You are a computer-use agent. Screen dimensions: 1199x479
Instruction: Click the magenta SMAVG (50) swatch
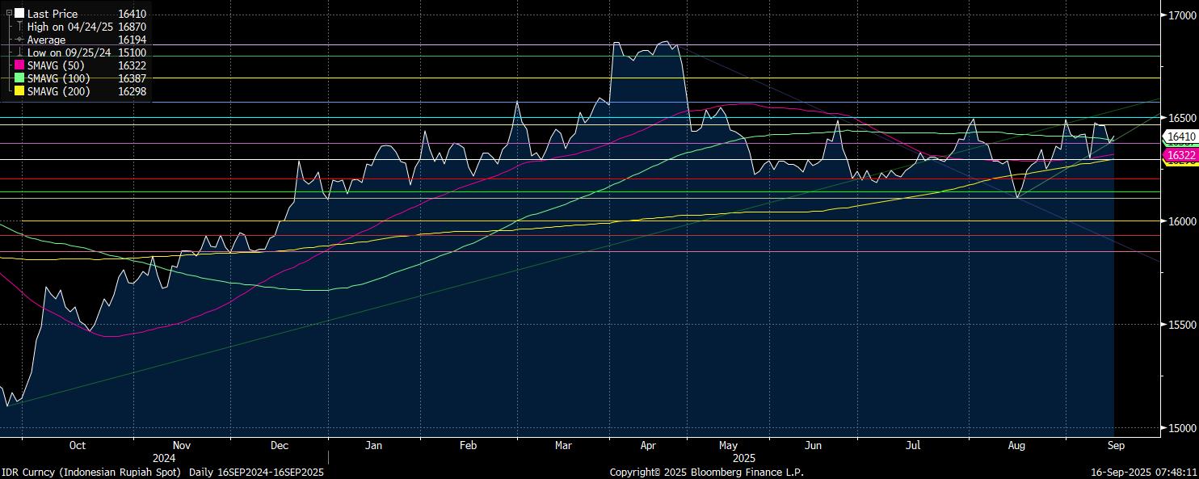(x=19, y=65)
